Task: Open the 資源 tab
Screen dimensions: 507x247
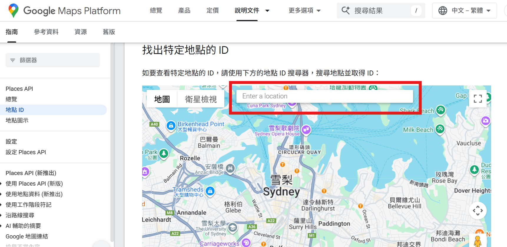Action: point(81,32)
